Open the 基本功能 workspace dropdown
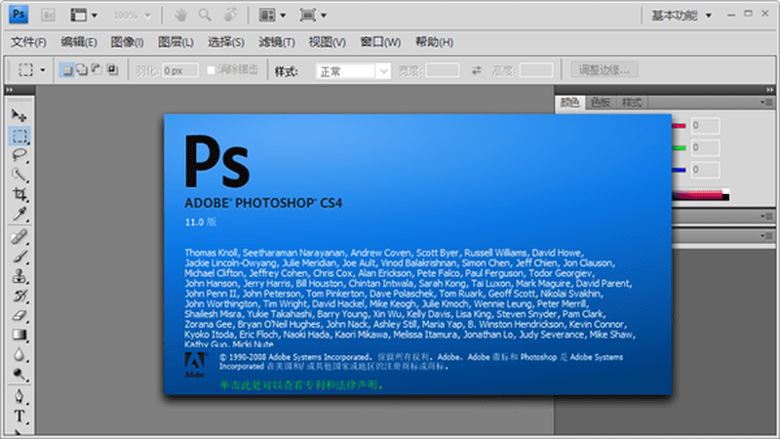780x439 pixels. click(682, 16)
